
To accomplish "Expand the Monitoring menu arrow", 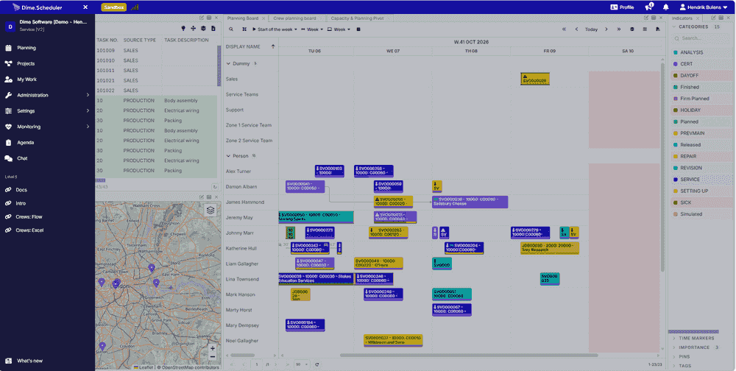I will click(x=88, y=127).
